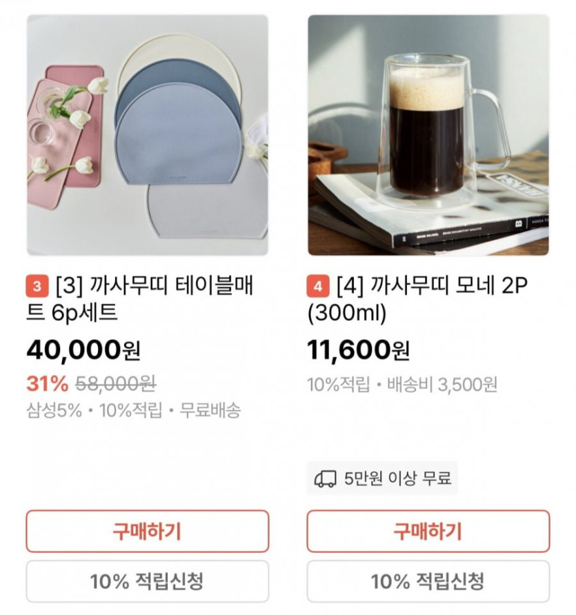The height and width of the screenshot is (615, 576).
Task: Tap 10% 적립신청 under the table mat set
Action: pos(147,581)
